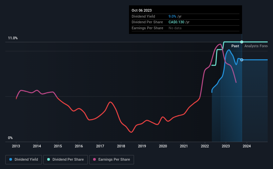Click the teal Dividend Per Share data point marker

[242, 42]
